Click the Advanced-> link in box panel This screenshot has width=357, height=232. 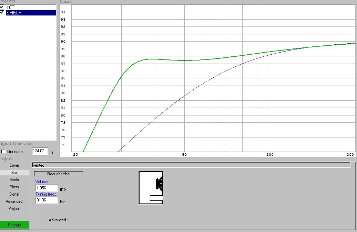(x=59, y=220)
